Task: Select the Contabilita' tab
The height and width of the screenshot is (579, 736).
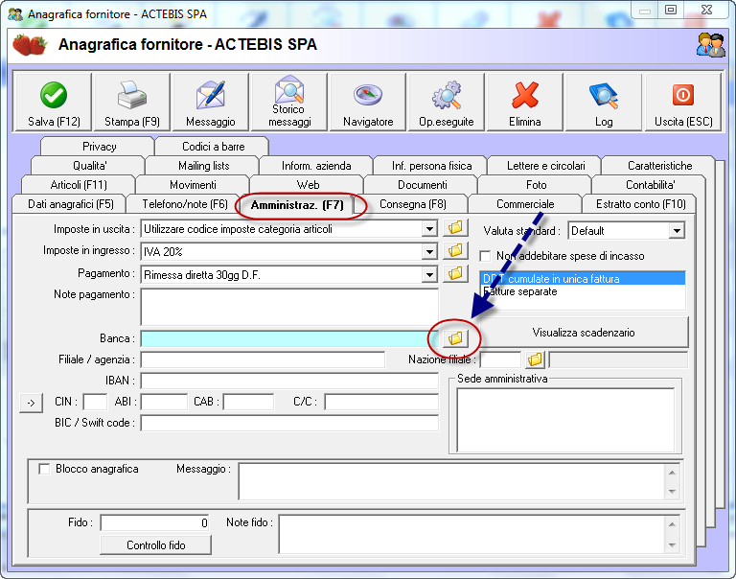Action: (x=651, y=185)
